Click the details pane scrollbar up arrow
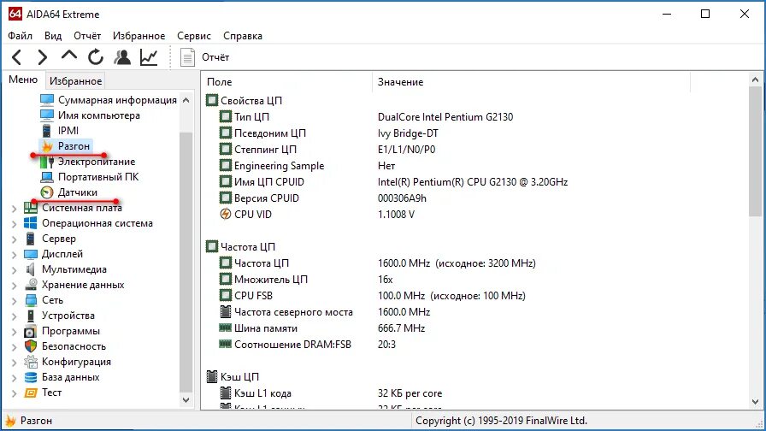The height and width of the screenshot is (431, 766). click(x=755, y=80)
